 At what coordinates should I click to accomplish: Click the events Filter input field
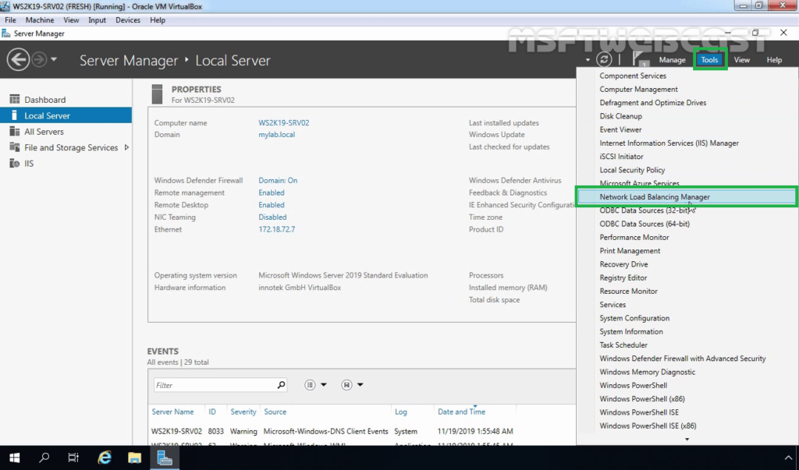[x=215, y=385]
